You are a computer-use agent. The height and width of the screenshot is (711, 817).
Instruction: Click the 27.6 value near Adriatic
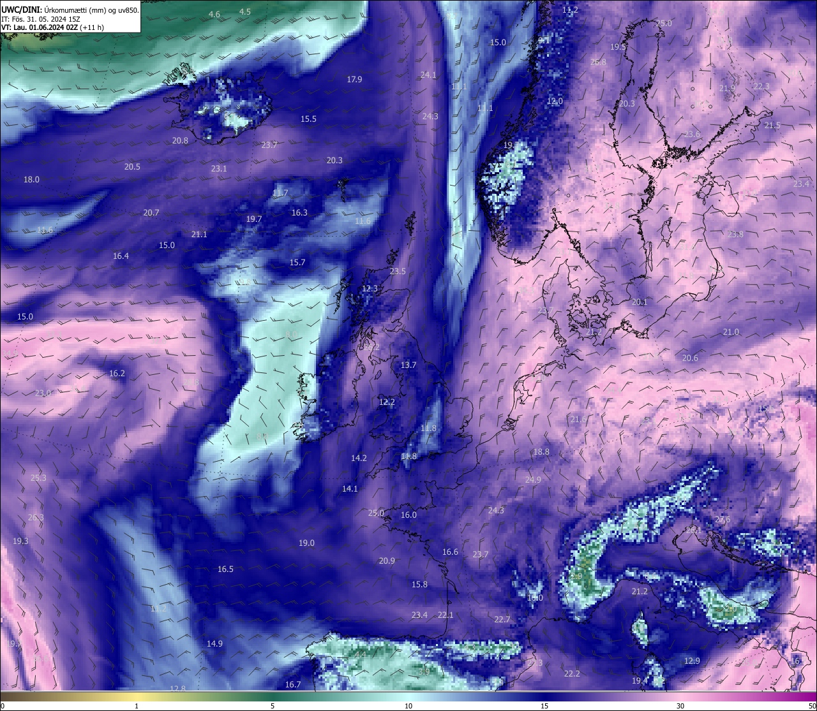[723, 519]
